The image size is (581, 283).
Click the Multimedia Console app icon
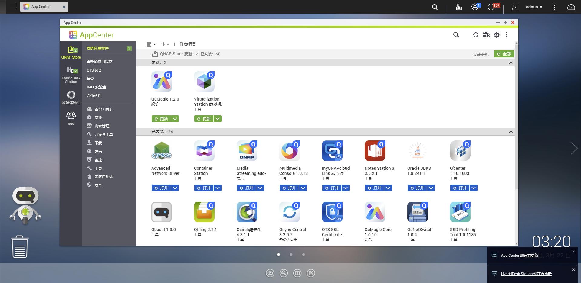pyautogui.click(x=290, y=151)
